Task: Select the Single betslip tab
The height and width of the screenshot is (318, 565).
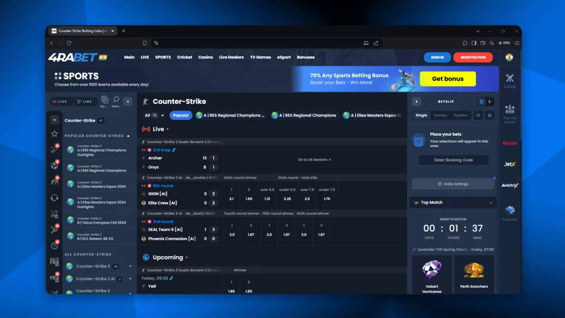Action: click(421, 115)
